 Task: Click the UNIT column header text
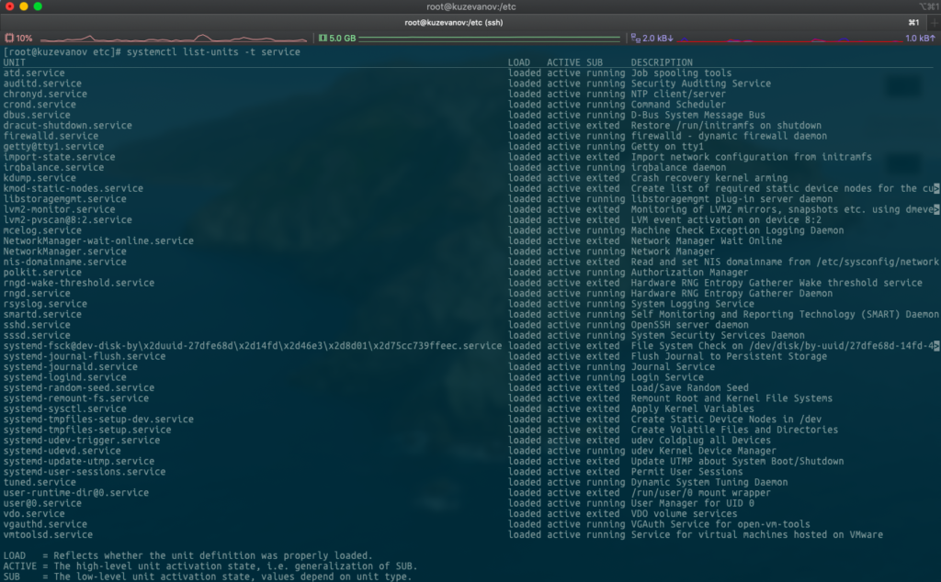coord(14,62)
